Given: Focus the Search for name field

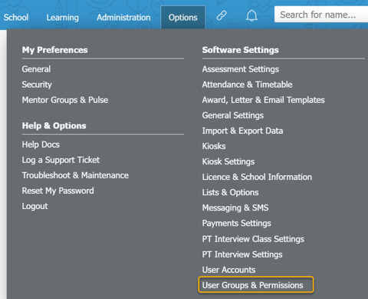Looking at the screenshot, I should [321, 15].
